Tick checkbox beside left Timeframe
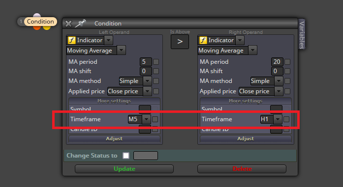The height and width of the screenshot is (187, 343). [155, 119]
